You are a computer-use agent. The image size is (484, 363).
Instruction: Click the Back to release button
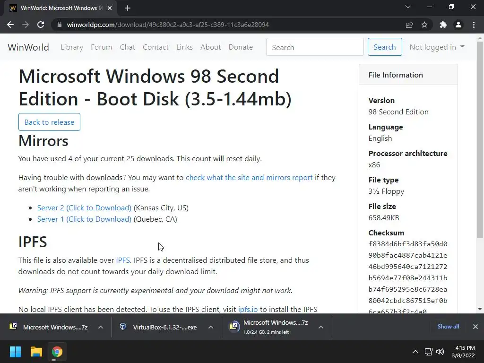[49, 122]
